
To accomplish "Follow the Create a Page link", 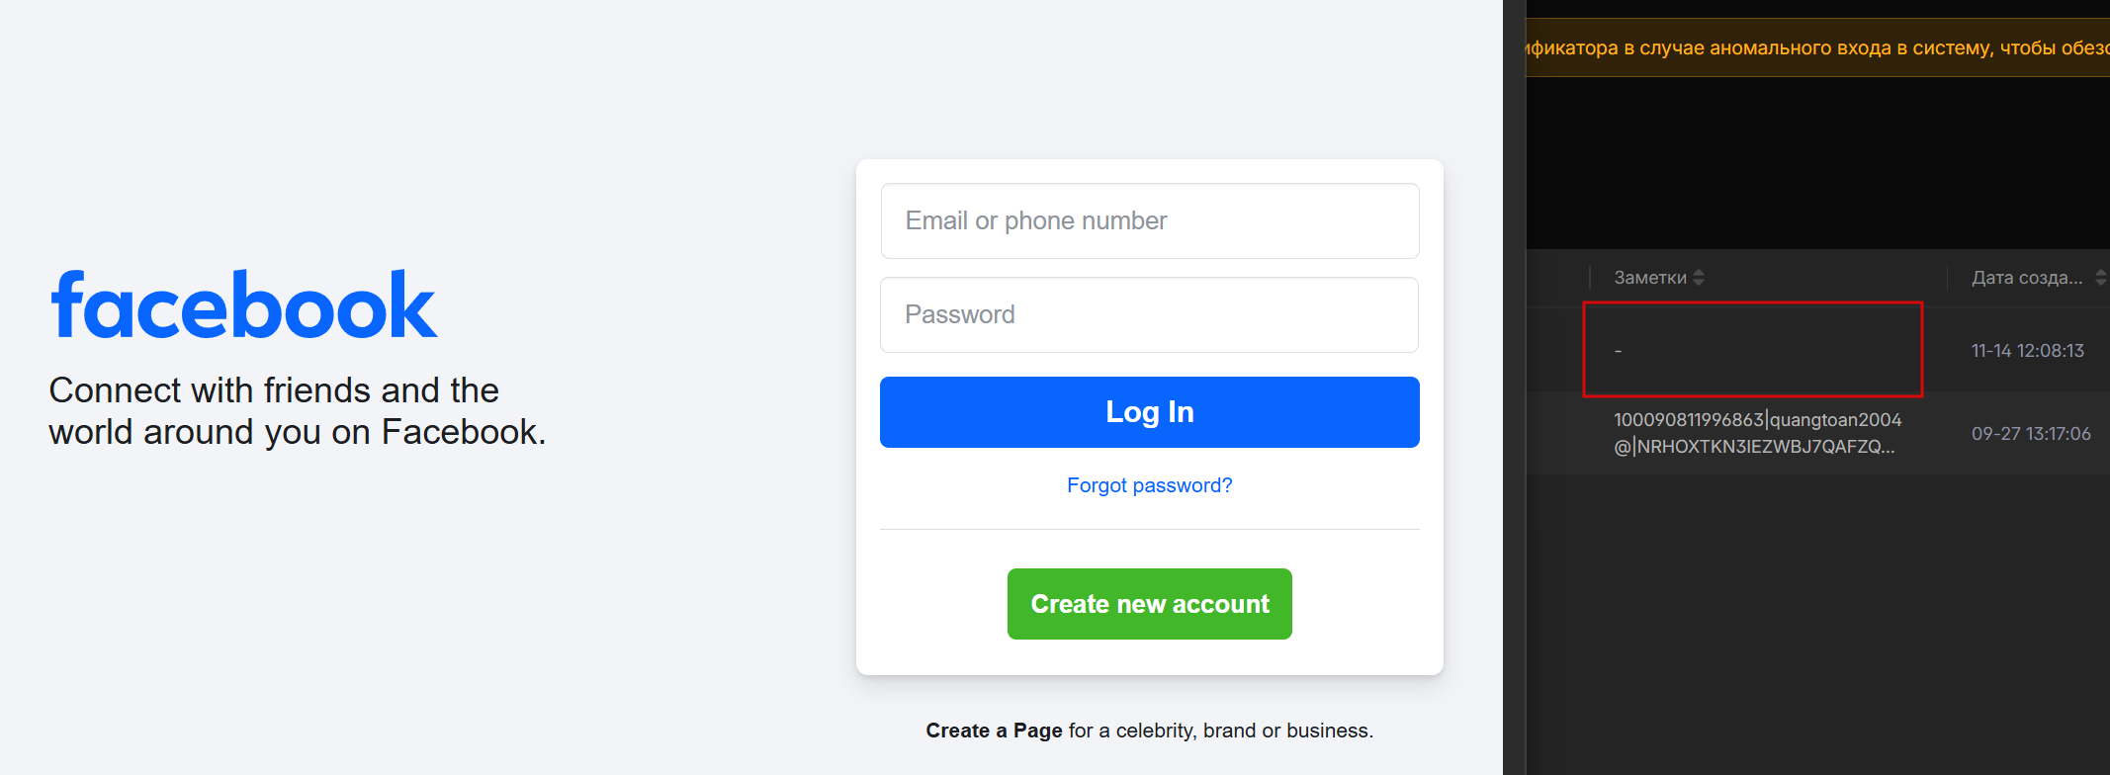I will (x=993, y=731).
